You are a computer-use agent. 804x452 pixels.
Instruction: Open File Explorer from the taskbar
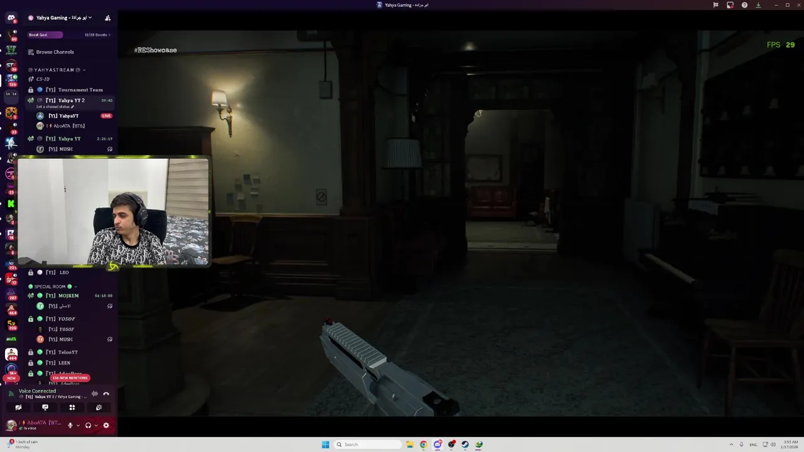tap(410, 444)
